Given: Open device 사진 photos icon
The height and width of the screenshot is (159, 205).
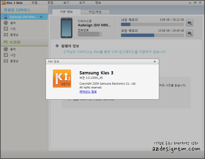Looking at the screenshot, I should 6,29.
